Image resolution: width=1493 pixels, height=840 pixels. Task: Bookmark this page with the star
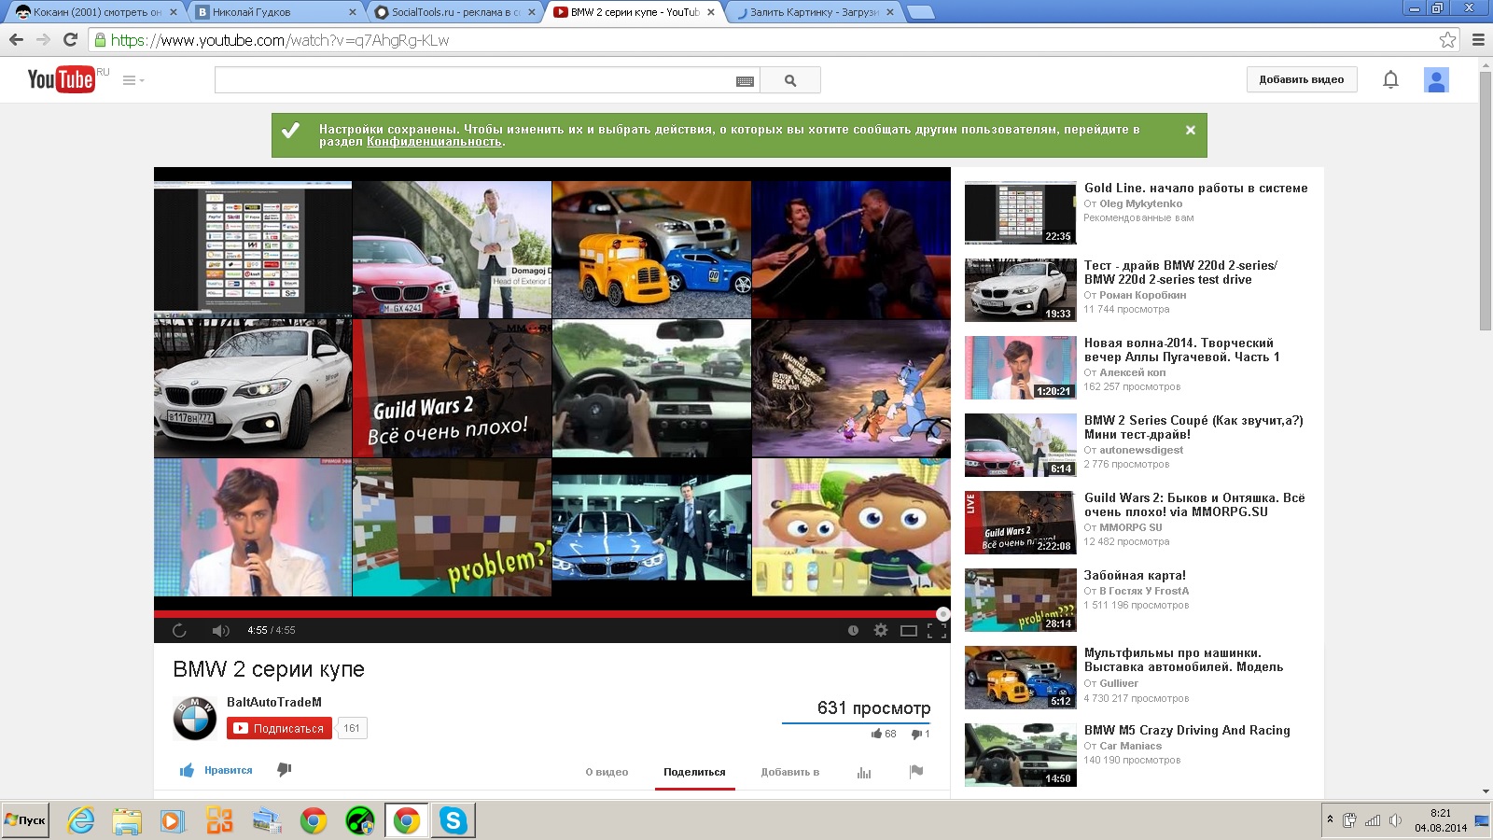coord(1447,40)
